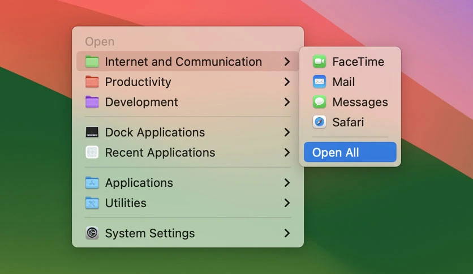
Task: Expand the Development submenu chevron
Action: [x=287, y=102]
